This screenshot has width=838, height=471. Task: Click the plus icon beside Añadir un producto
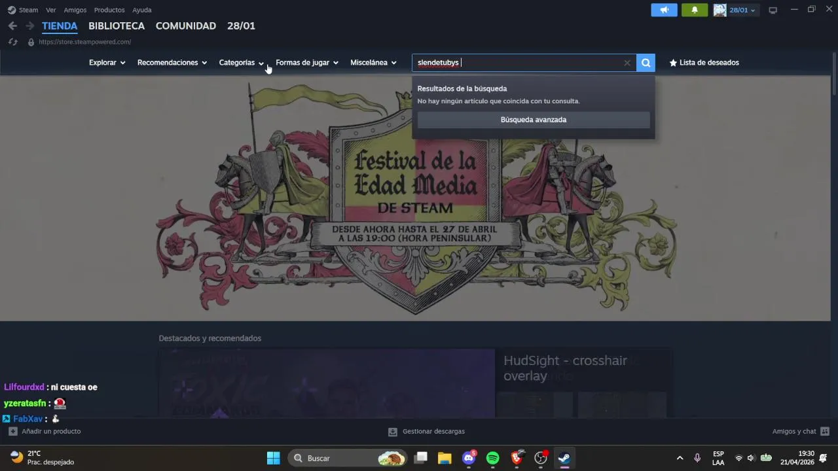coord(13,432)
